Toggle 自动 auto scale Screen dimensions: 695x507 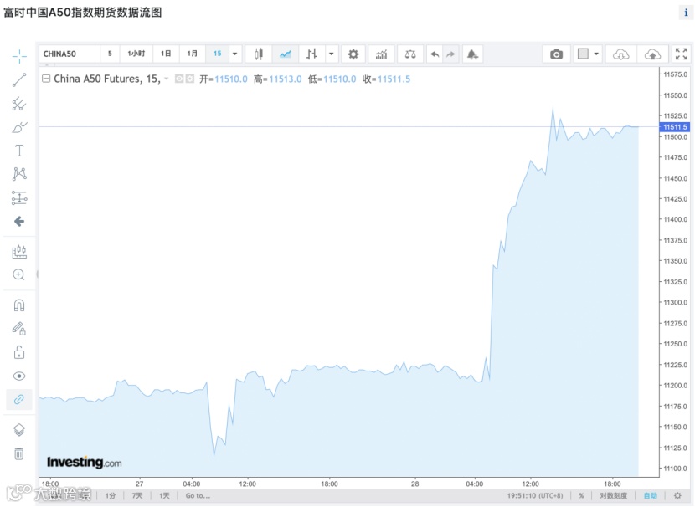[x=651, y=495]
